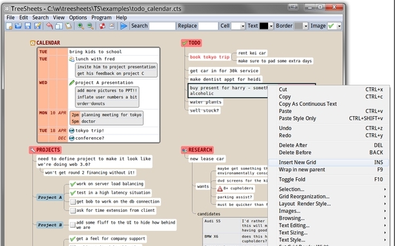The height and width of the screenshot is (246, 396).
Task: Select the Project B cell
Action: tap(50, 225)
